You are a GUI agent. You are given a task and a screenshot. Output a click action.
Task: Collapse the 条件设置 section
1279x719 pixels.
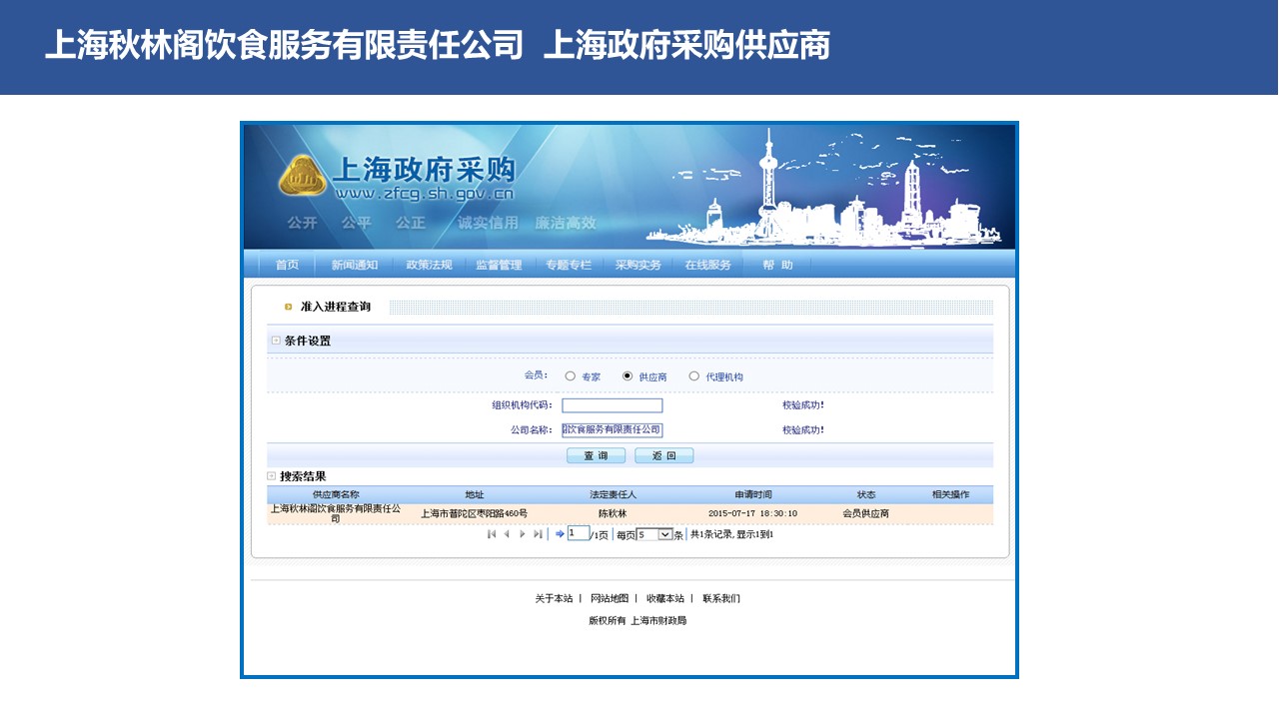tap(276, 341)
